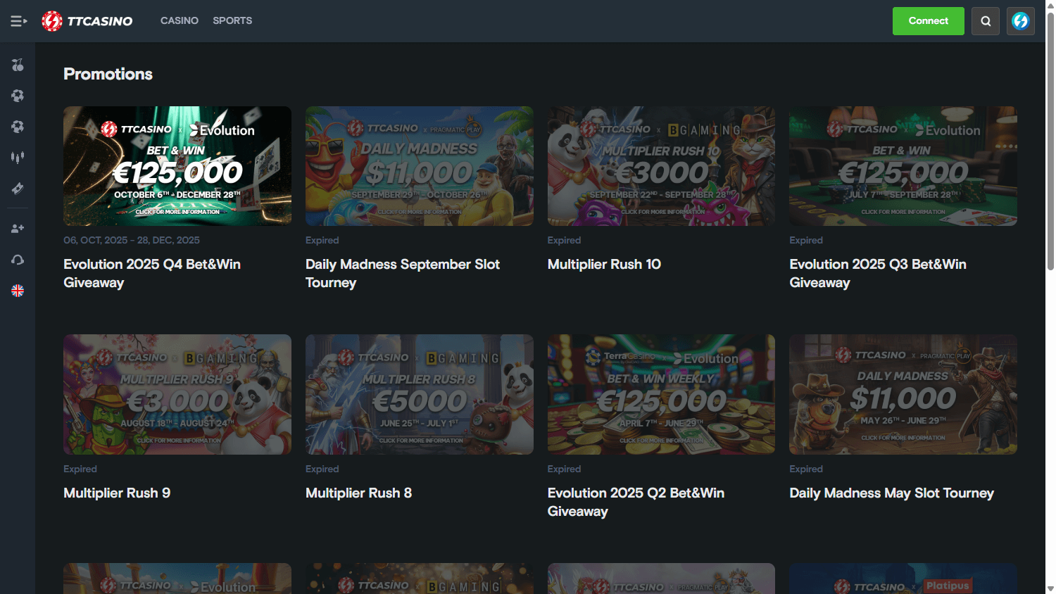Image resolution: width=1056 pixels, height=594 pixels.
Task: Contact support using the headset icon
Action: [18, 259]
